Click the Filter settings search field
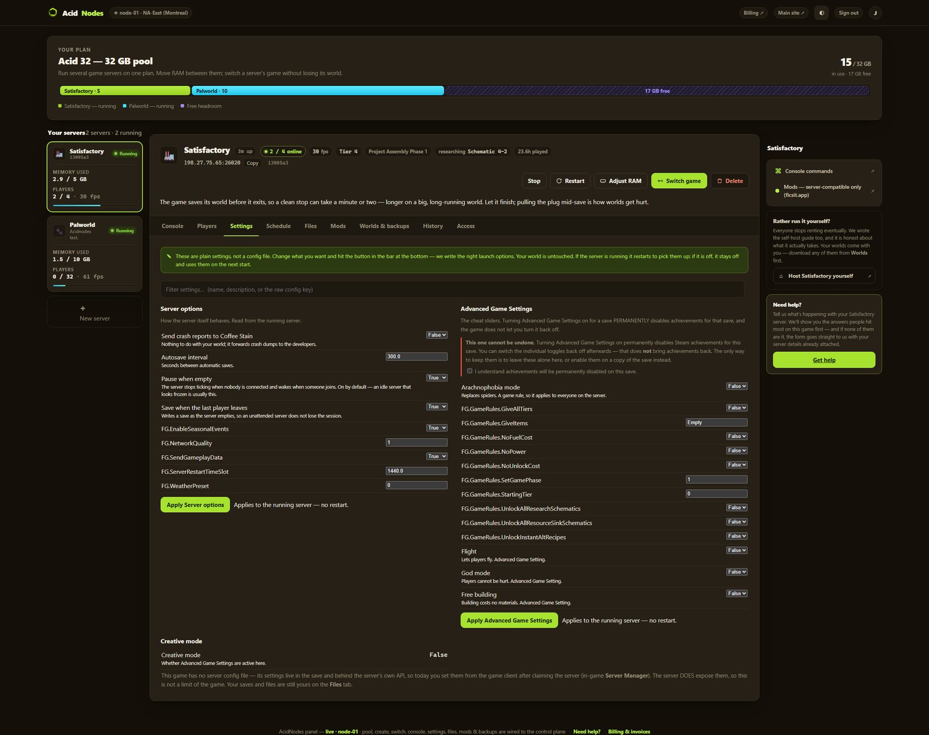929x735 pixels. click(x=452, y=289)
